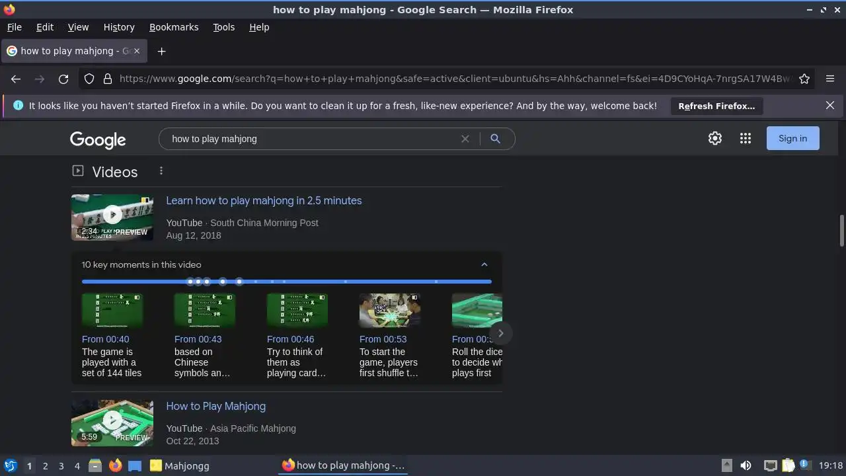Open the Edit menu
The image size is (846, 476).
pos(45,27)
